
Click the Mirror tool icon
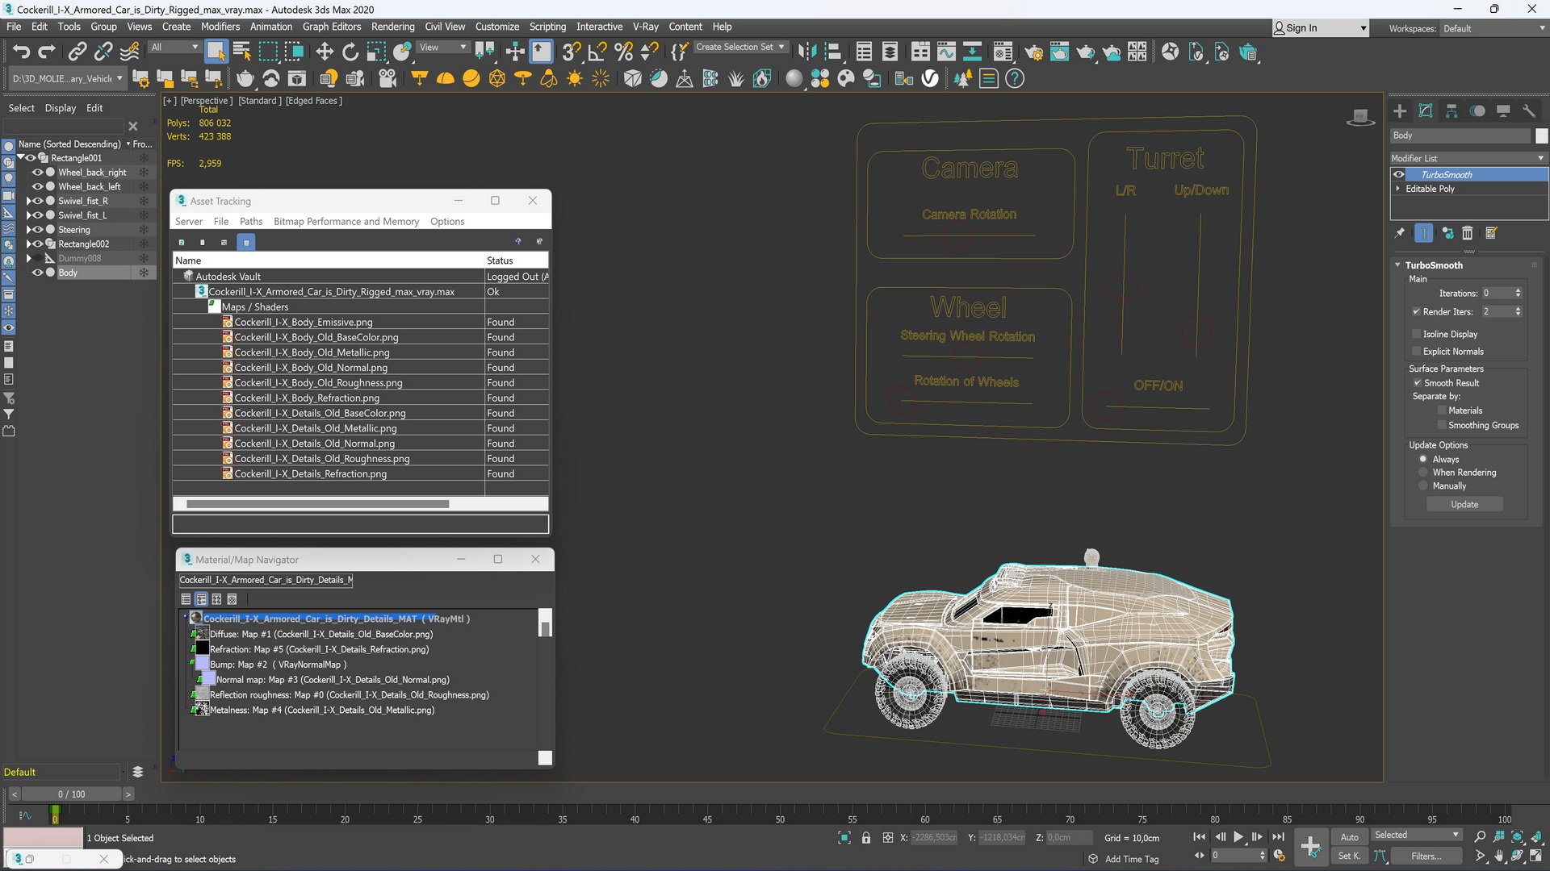click(x=806, y=52)
